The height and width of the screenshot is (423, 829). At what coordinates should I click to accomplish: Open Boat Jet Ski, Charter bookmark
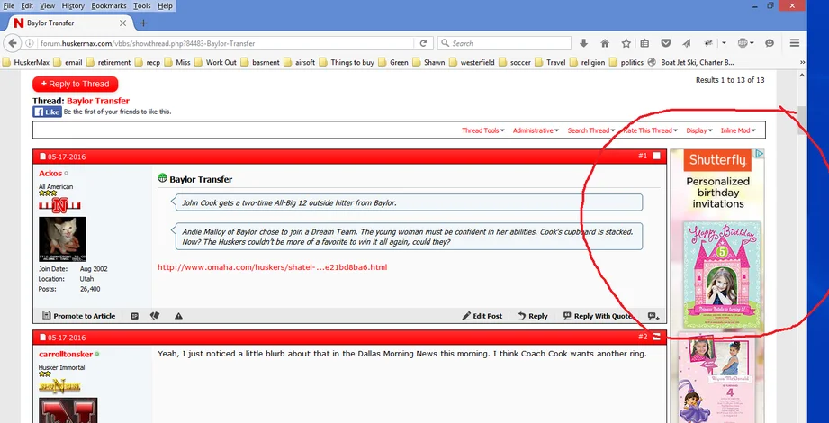[691, 62]
